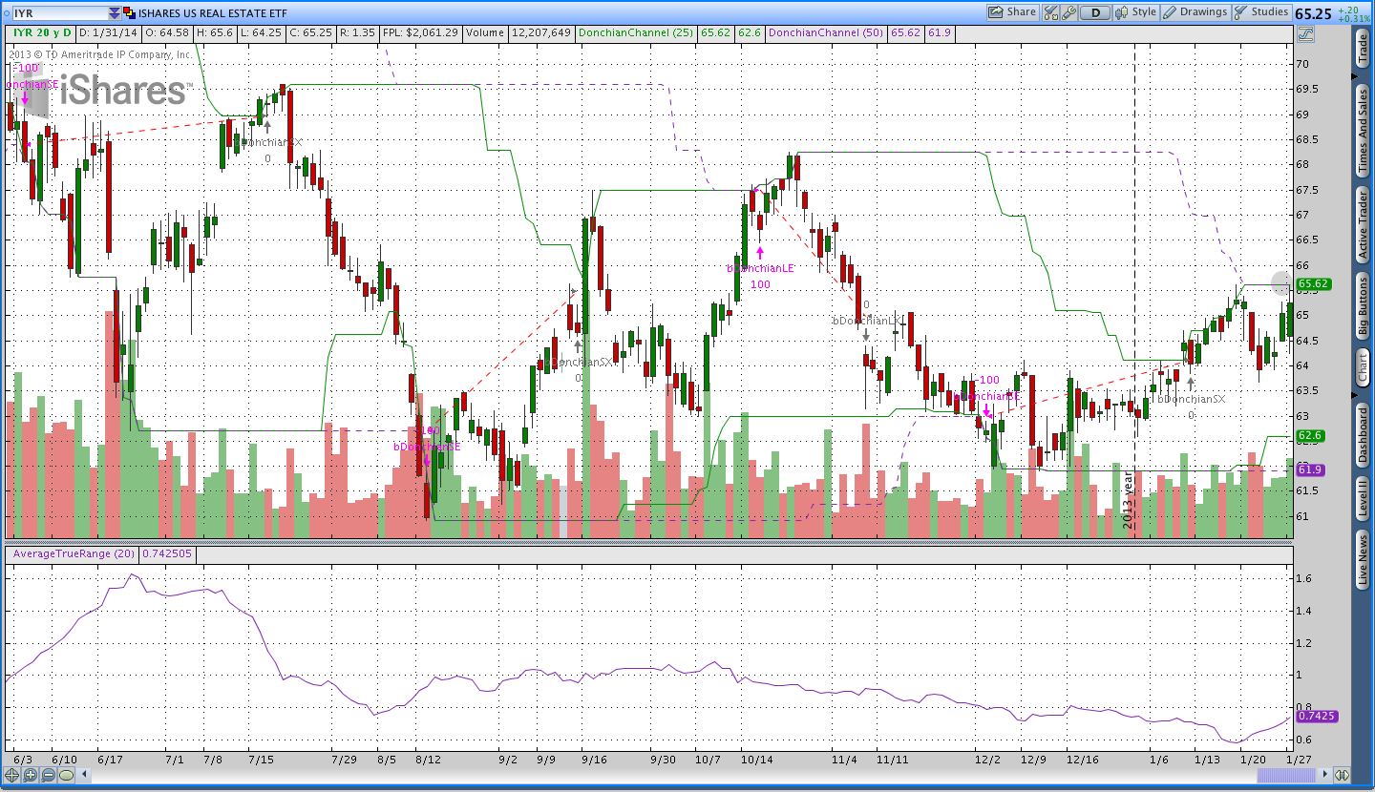Select the Chart side tab
1375x792 pixels.
pyautogui.click(x=1363, y=367)
